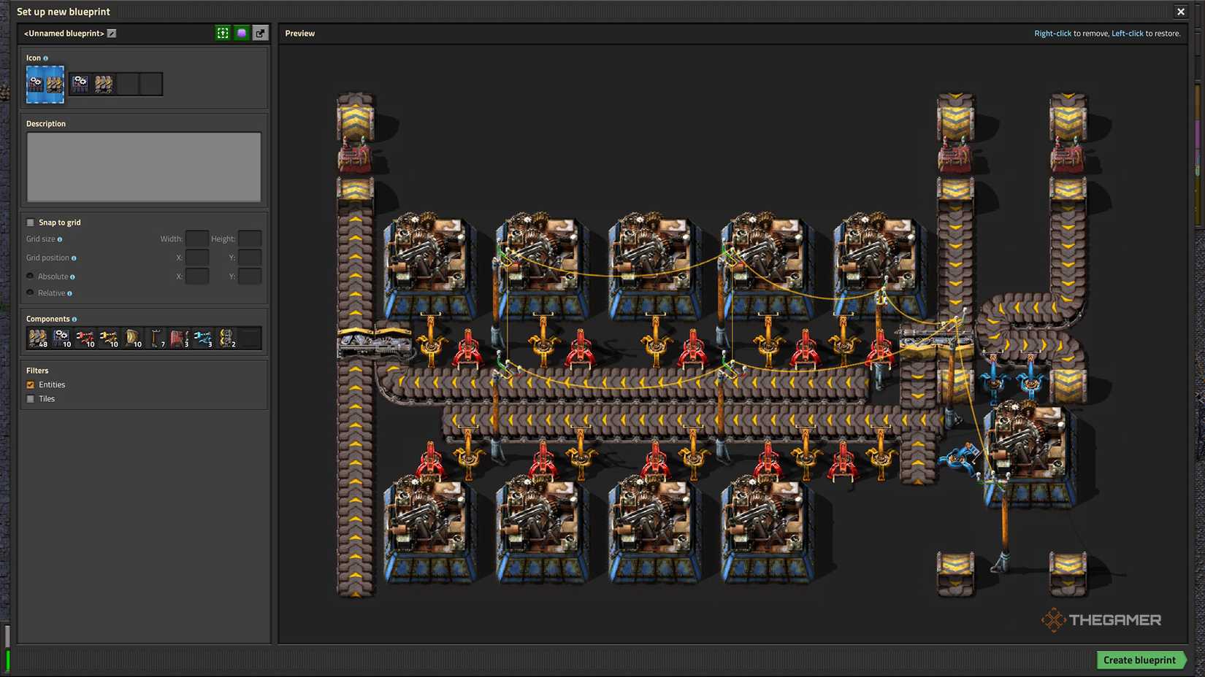1205x677 pixels.
Task: Click the green select new contents icon
Action: tap(223, 33)
